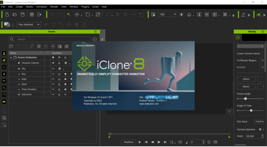The image size is (267, 147).
Task: Click the Save Project floppy disk icon
Action: tap(23, 15)
